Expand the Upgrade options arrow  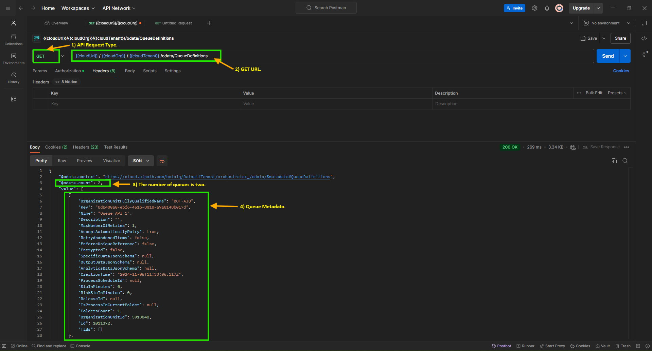598,8
